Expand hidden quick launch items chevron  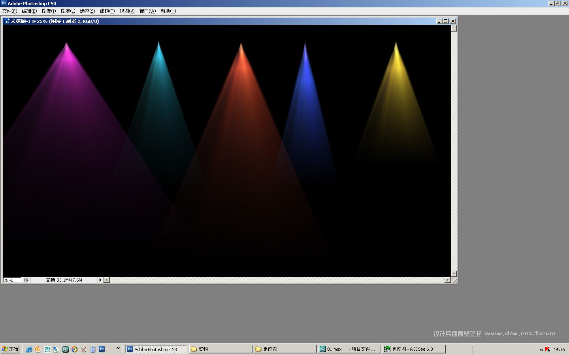[118, 348]
